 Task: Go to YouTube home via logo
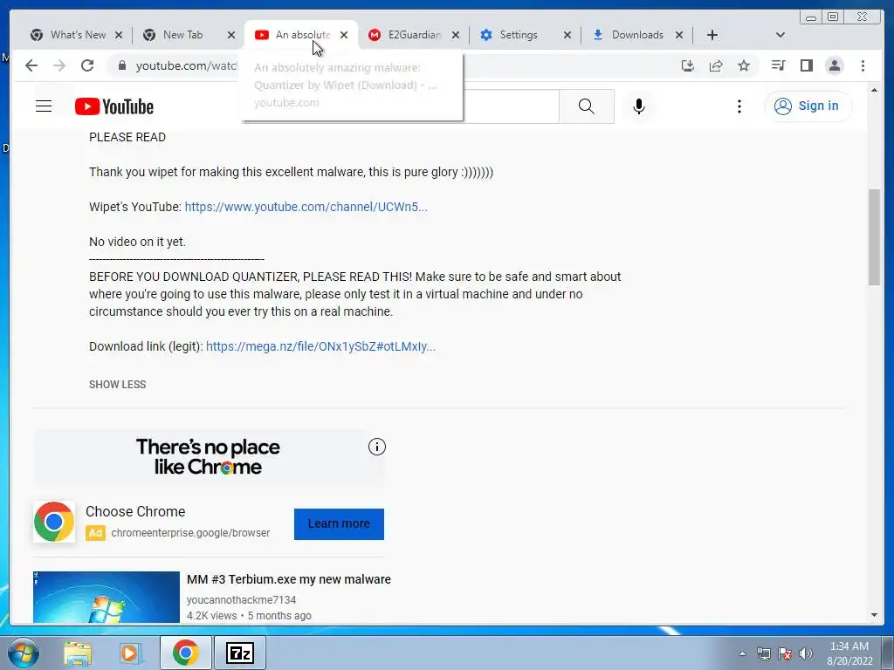coord(114,106)
